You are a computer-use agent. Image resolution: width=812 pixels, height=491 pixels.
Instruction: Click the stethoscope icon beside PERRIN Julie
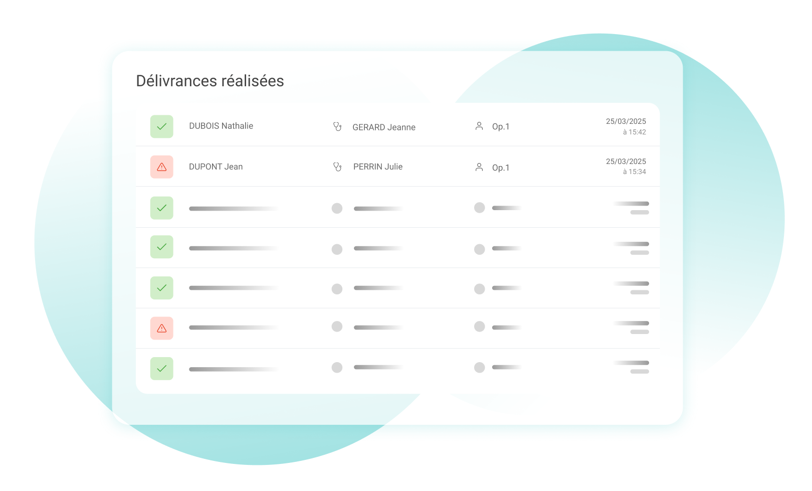pyautogui.click(x=337, y=167)
